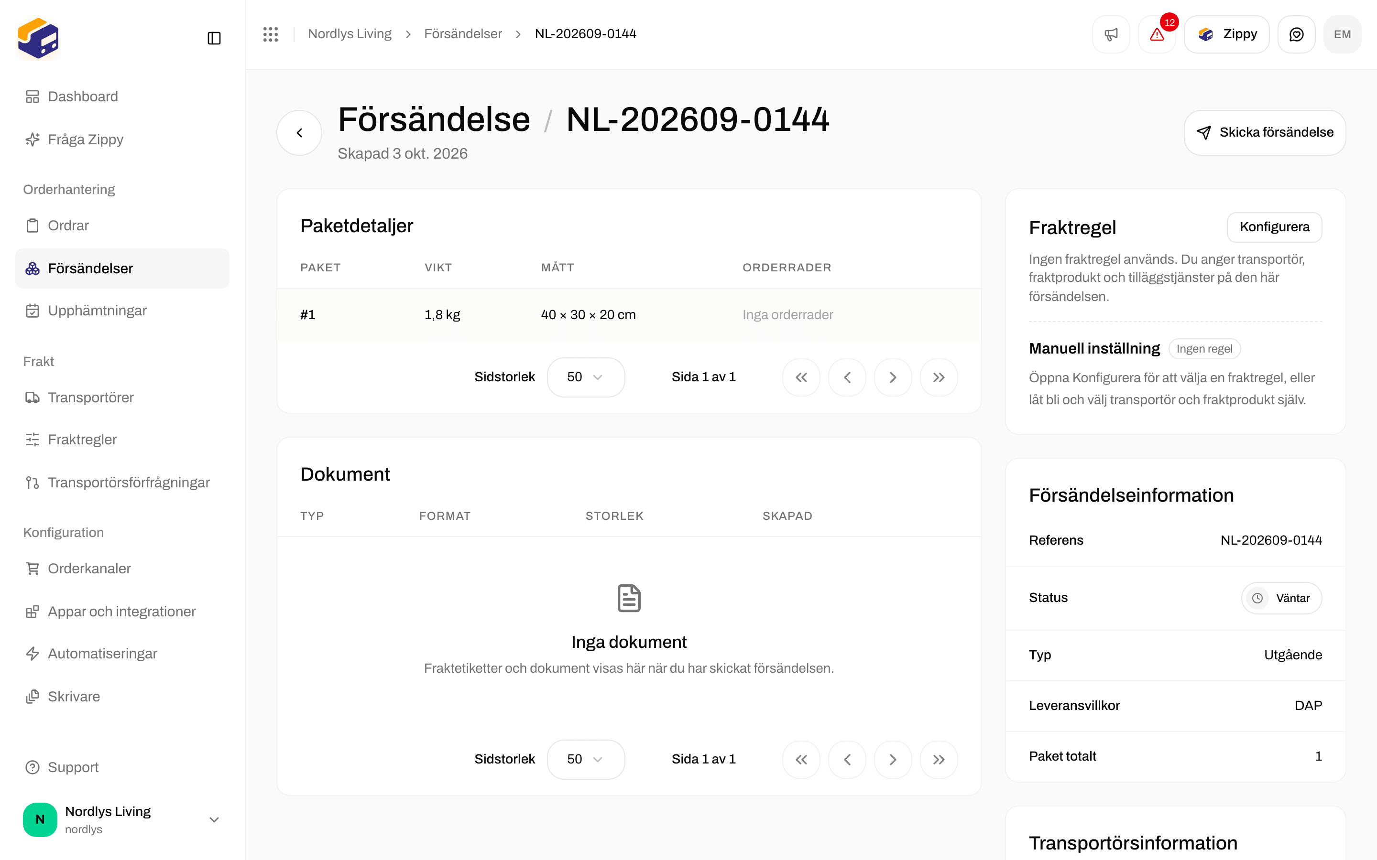Open the apps grid icon

(270, 34)
